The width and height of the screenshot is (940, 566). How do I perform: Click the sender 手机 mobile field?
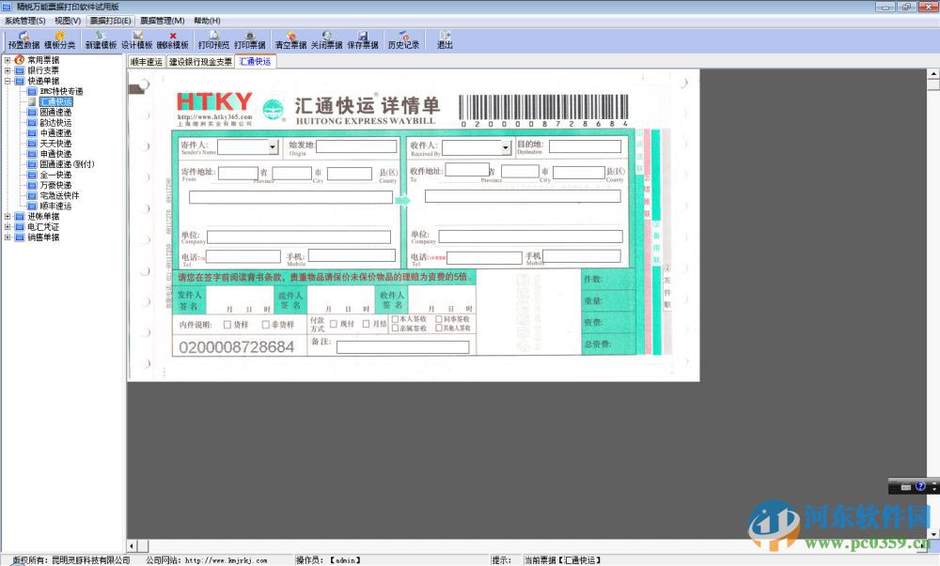pos(352,255)
